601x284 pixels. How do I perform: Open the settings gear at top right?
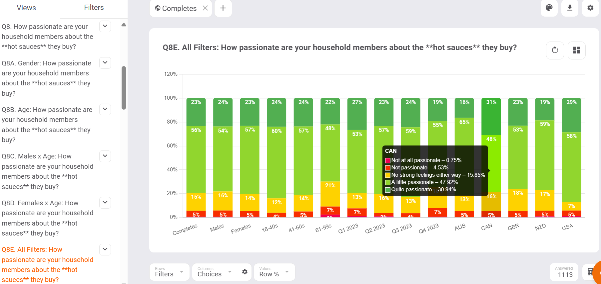point(590,8)
